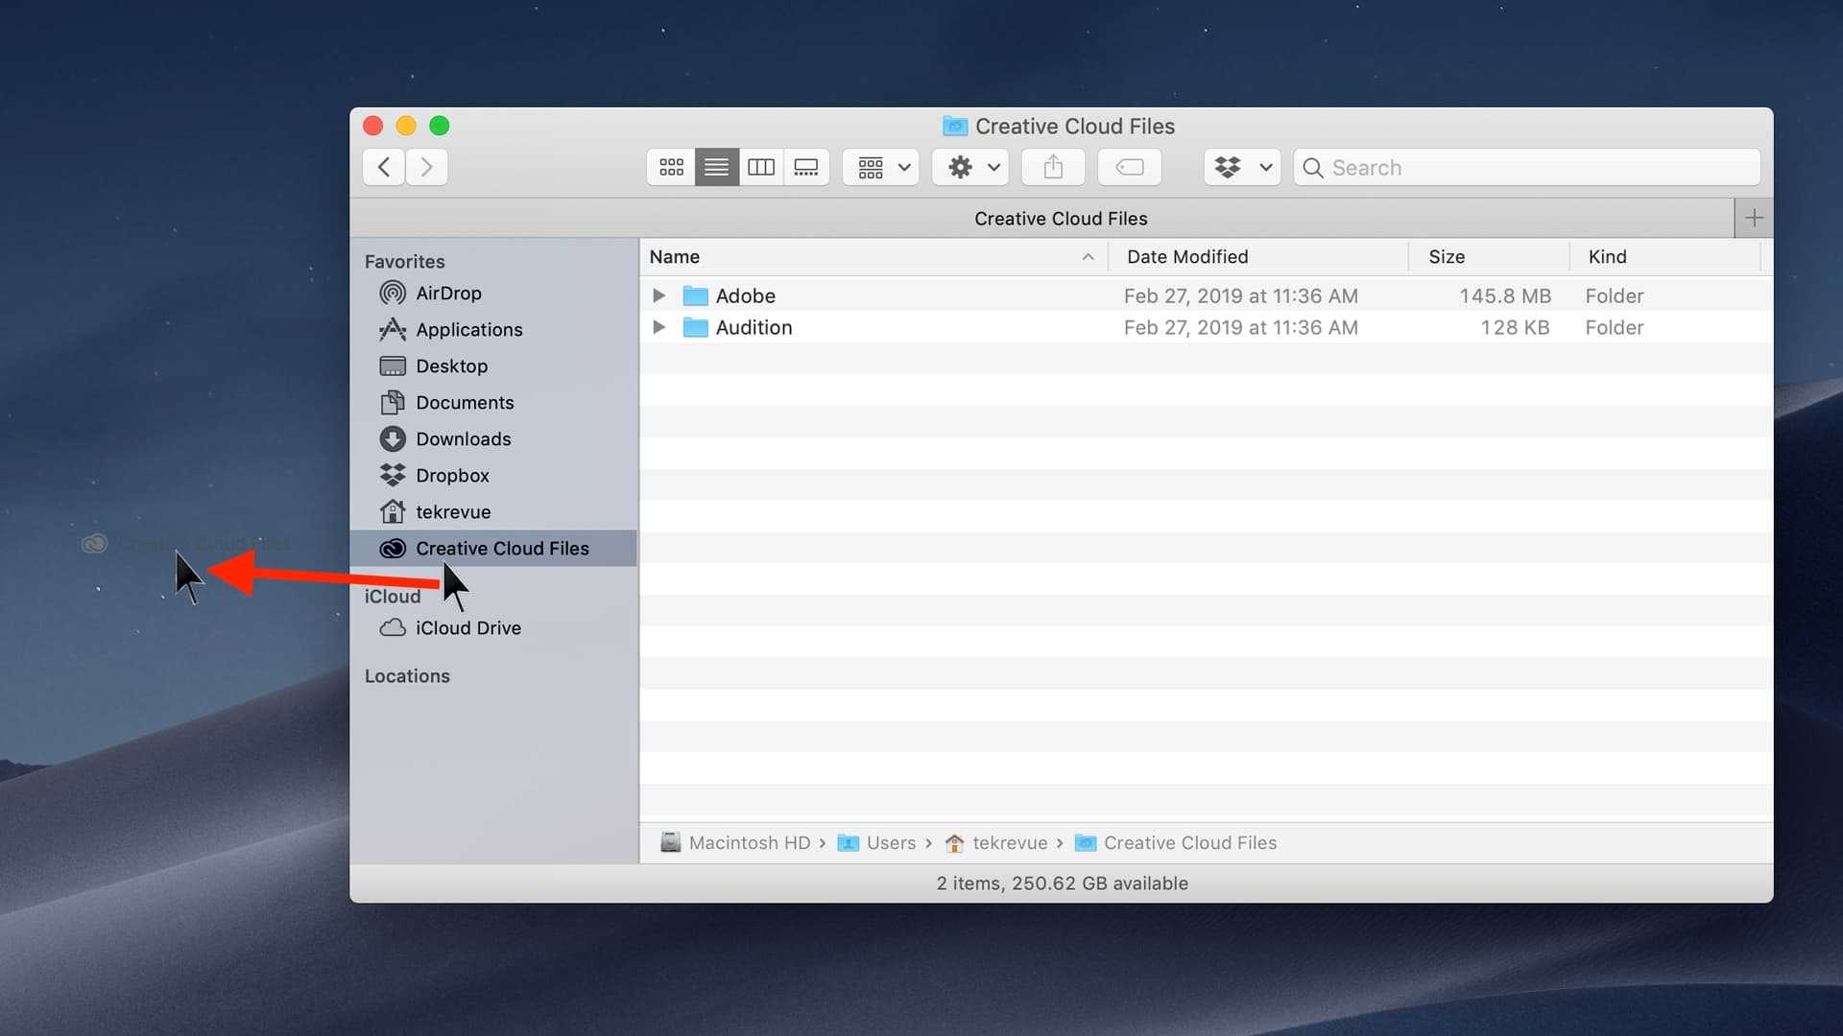Click the Creative Cloud Files sidebar icon

[x=393, y=548]
